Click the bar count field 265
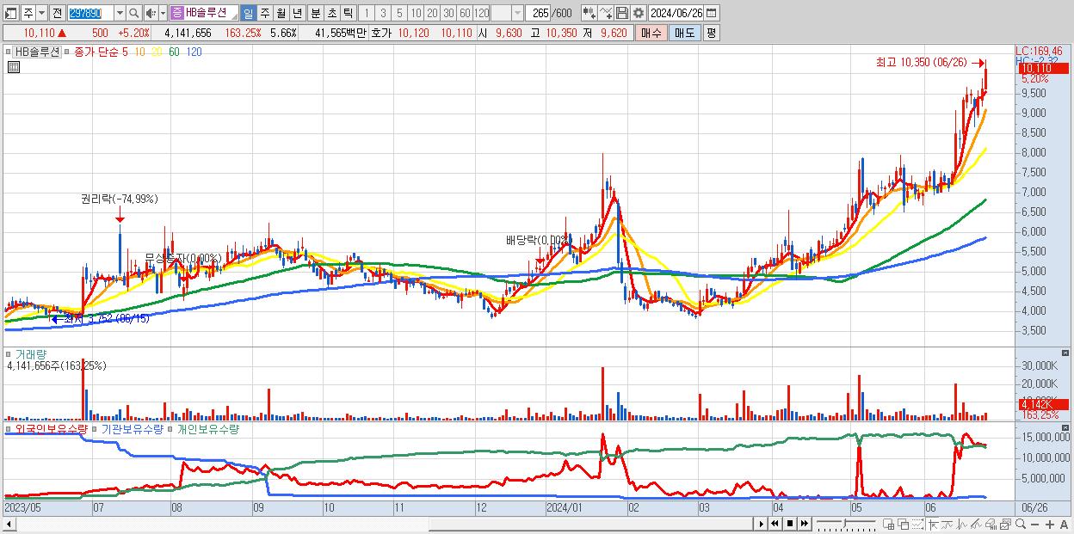 click(x=539, y=13)
